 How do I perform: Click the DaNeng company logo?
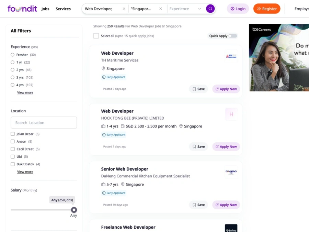(231, 172)
